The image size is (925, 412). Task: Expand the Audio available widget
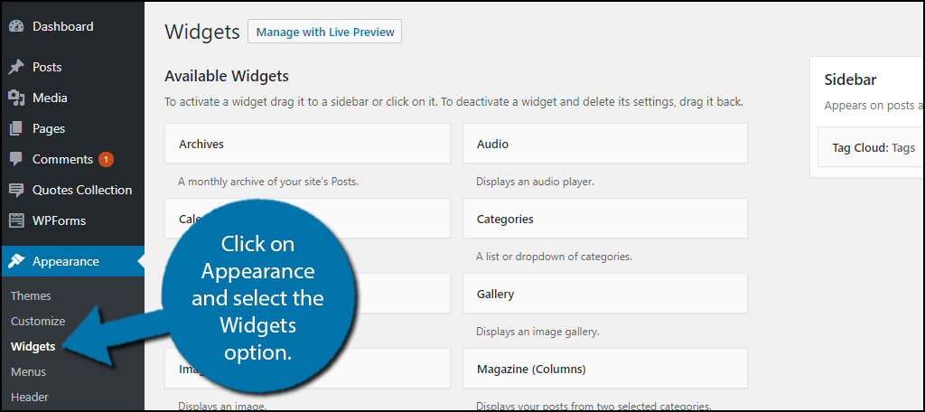(x=604, y=144)
